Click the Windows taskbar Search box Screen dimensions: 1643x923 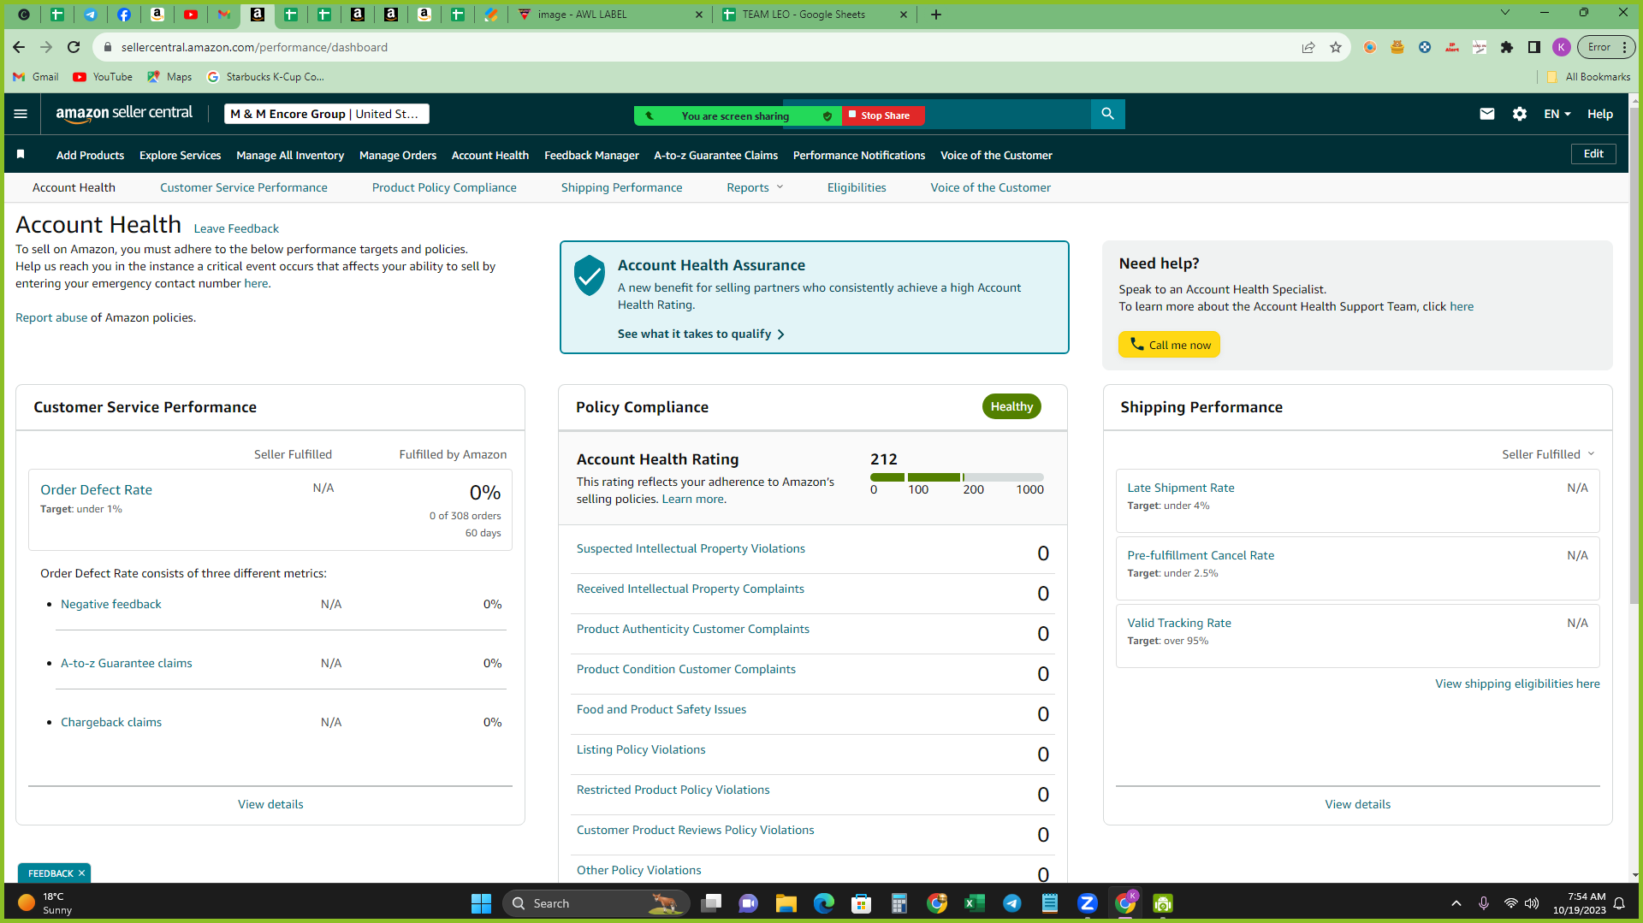596,903
